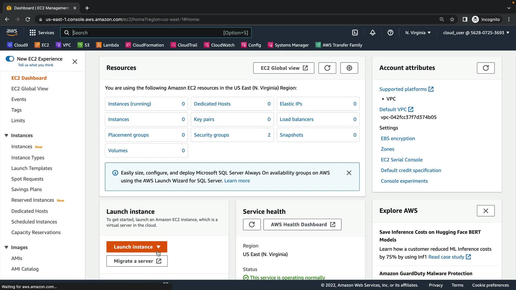The width and height of the screenshot is (516, 290).
Task: Open Resources settings gear
Action: point(349,68)
